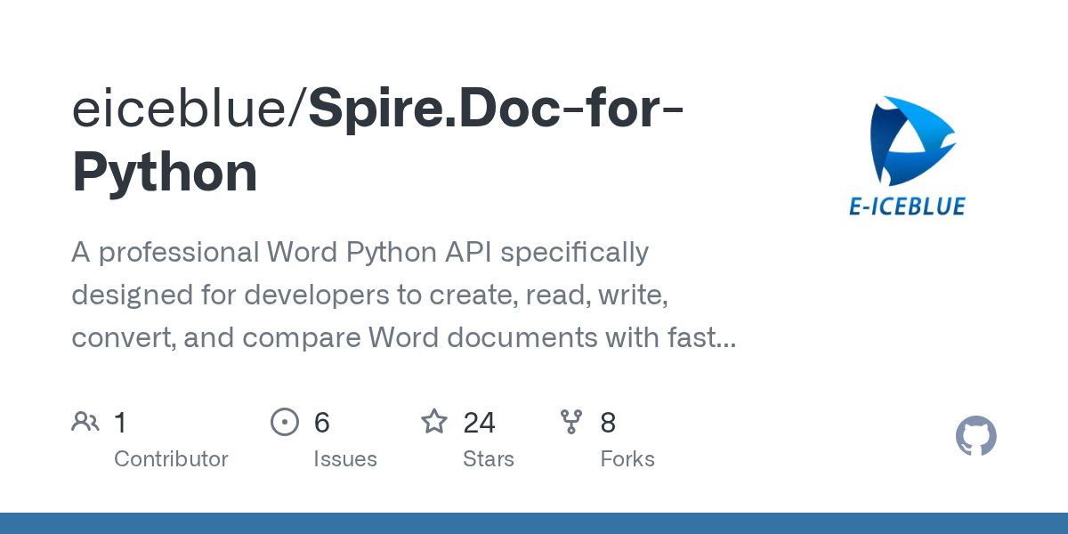
Task: Open the Spire.Doc-for-Python repository title
Action: 377,141
